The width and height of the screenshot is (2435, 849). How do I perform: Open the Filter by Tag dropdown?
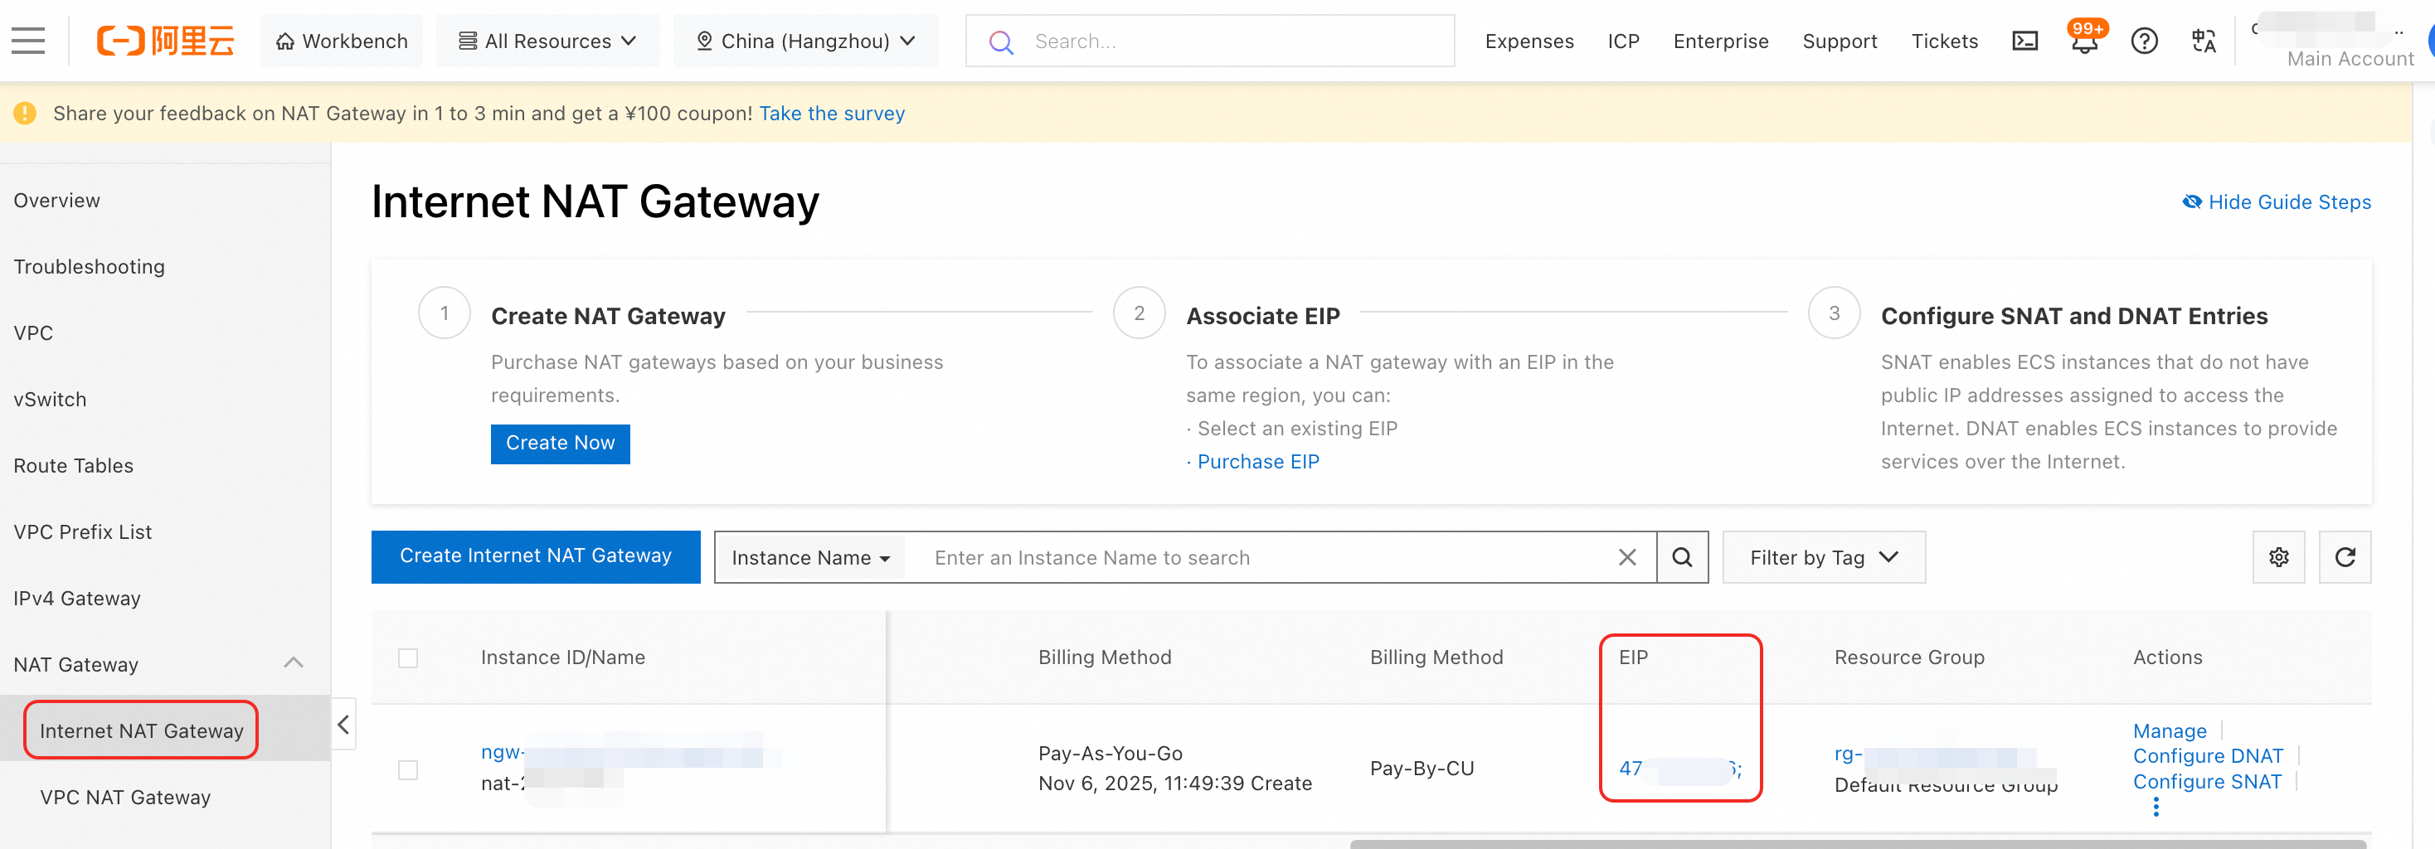coord(1824,557)
